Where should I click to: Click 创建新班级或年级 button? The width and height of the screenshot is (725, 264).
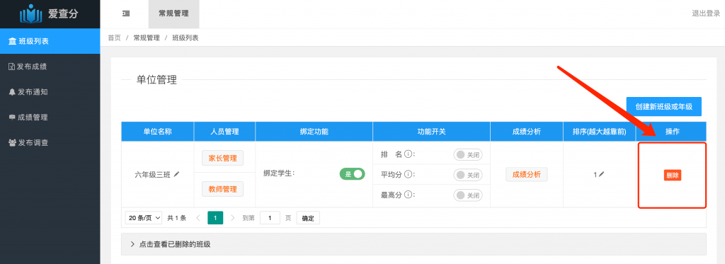[664, 106]
